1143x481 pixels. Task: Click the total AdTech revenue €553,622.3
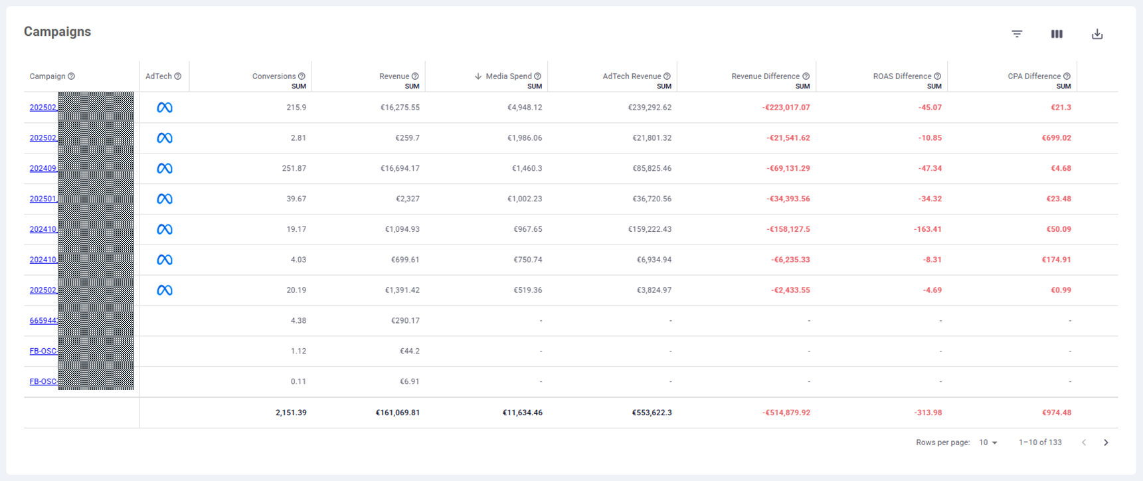[x=652, y=413]
